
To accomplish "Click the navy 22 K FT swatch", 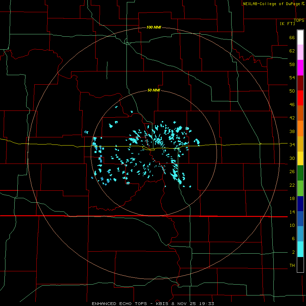I will (x=300, y=204).
